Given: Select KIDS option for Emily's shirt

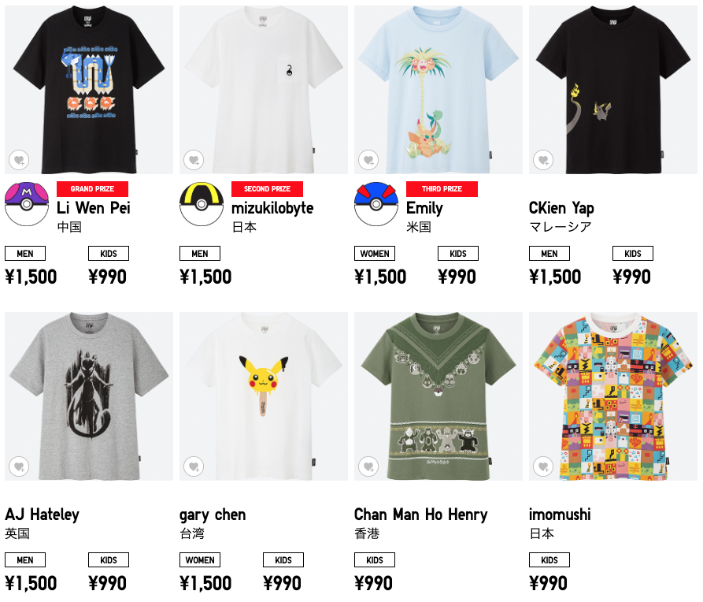Looking at the screenshot, I should [x=457, y=254].
